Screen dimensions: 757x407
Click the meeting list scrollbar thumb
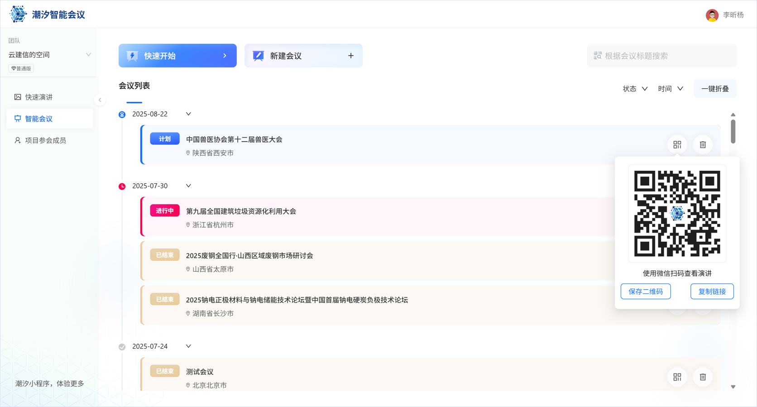pos(733,131)
